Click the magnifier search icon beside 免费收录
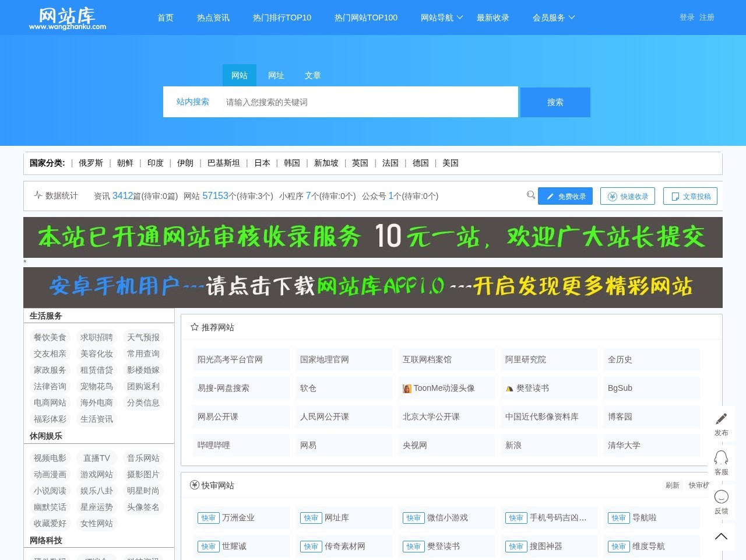The height and width of the screenshot is (560, 746). [530, 195]
